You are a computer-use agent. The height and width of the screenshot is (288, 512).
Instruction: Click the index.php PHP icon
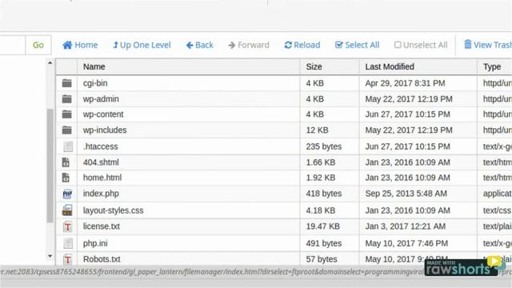(67, 194)
